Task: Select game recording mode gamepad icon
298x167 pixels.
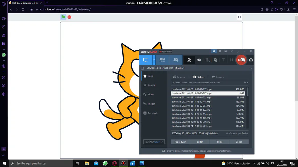Action: [176, 60]
